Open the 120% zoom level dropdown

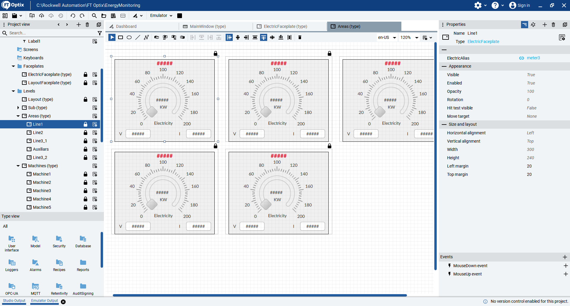point(409,37)
